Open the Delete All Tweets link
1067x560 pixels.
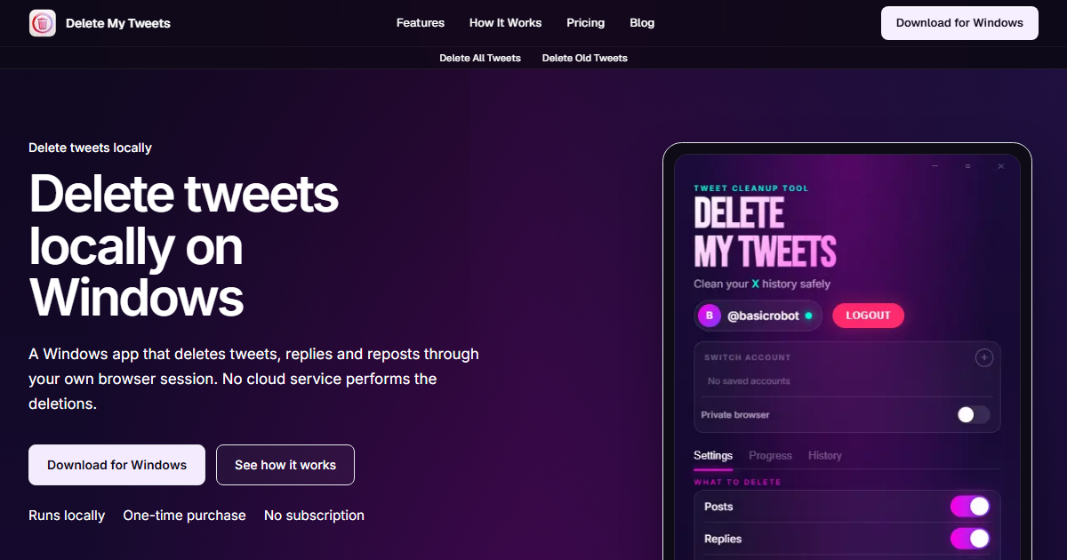(480, 58)
